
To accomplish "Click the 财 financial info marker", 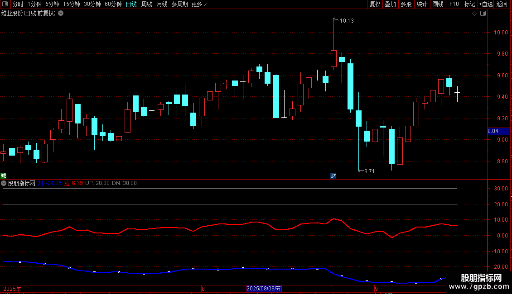I will 333,175.
